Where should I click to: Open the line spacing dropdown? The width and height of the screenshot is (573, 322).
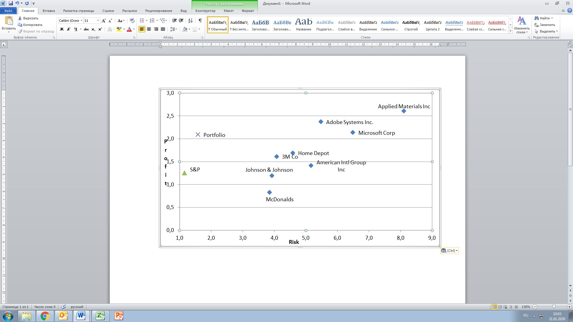(x=173, y=29)
